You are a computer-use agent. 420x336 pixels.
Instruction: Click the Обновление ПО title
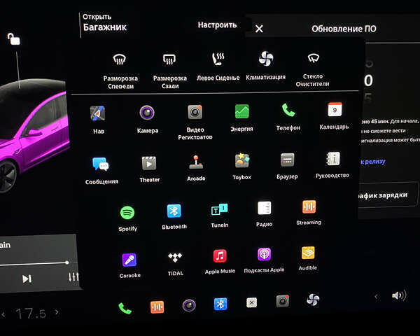(x=344, y=29)
